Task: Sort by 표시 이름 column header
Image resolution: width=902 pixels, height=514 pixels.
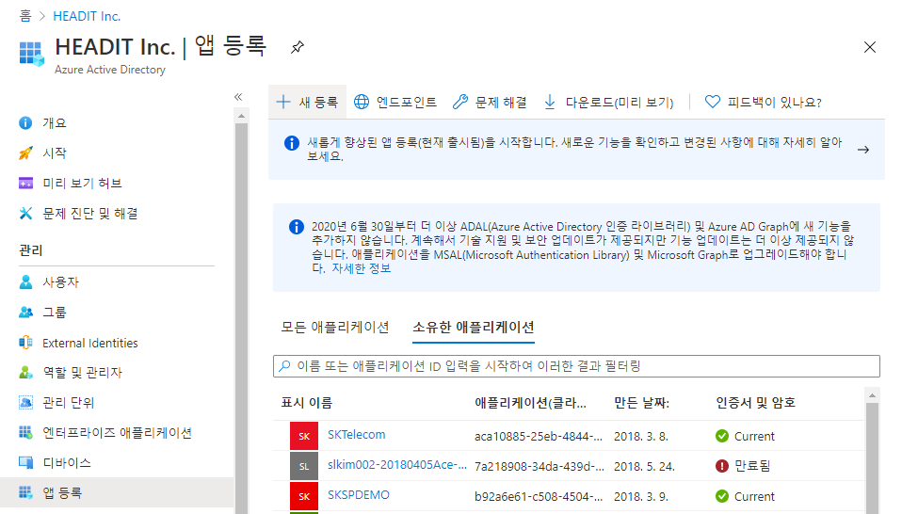Action: tap(307, 403)
